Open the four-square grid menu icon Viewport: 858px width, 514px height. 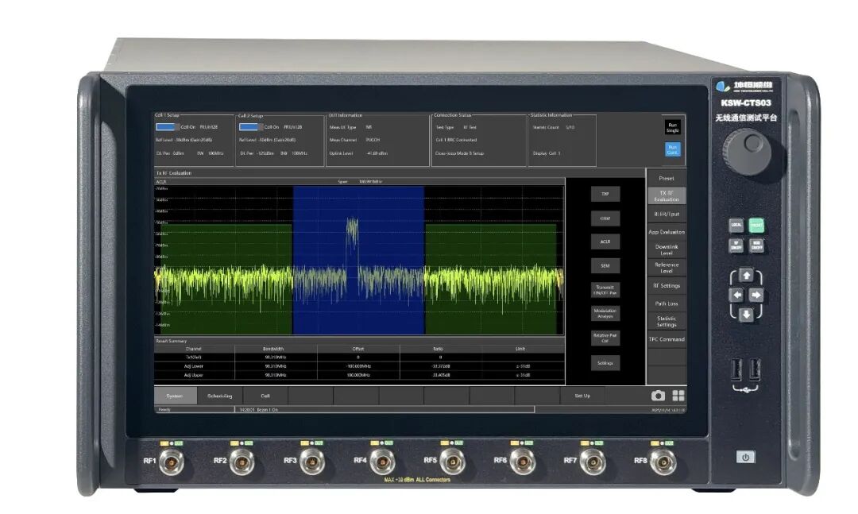point(678,395)
